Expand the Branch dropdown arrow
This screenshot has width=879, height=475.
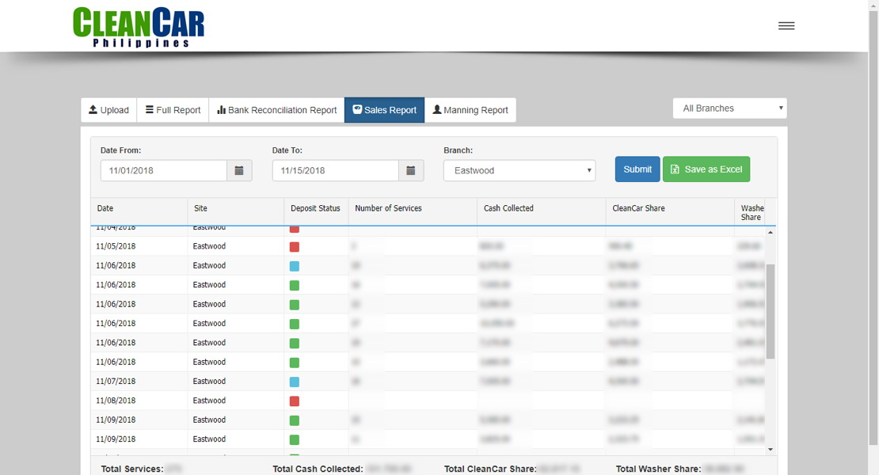coord(588,169)
